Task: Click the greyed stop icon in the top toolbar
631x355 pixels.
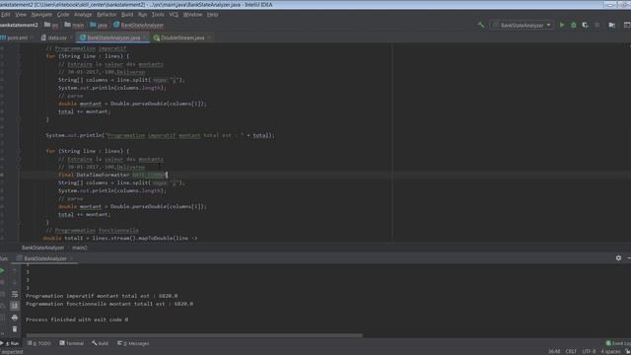Action: pos(596,25)
